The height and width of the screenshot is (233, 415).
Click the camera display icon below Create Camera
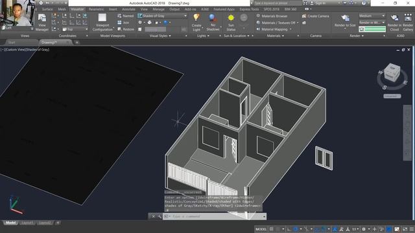pyautogui.click(x=304, y=23)
